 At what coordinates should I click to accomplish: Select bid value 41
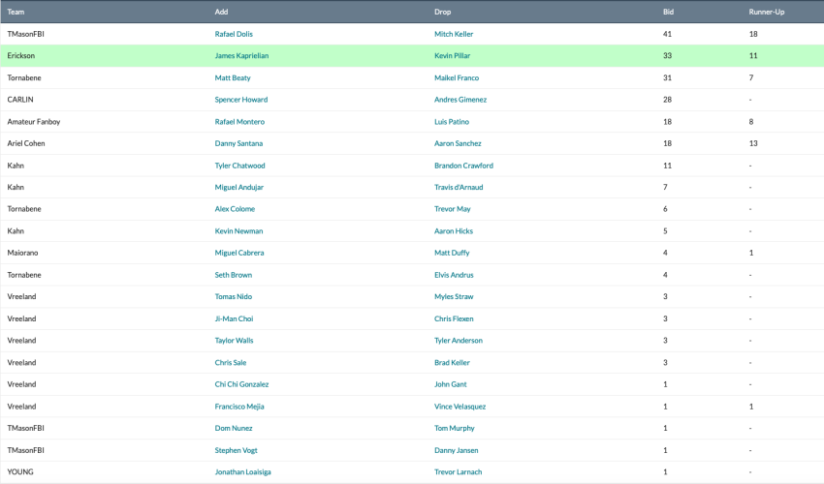tap(667, 34)
